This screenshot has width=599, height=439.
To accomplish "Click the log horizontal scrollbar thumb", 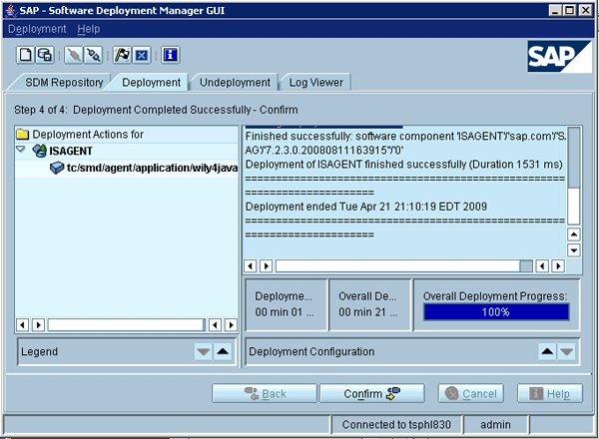I will point(526,265).
